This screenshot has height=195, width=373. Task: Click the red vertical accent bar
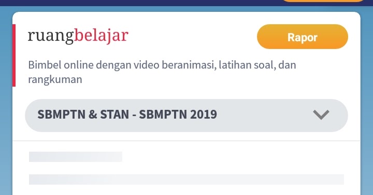click(14, 55)
